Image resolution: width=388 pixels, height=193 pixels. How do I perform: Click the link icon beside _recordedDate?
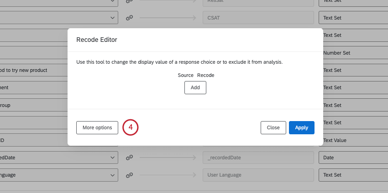point(129,157)
